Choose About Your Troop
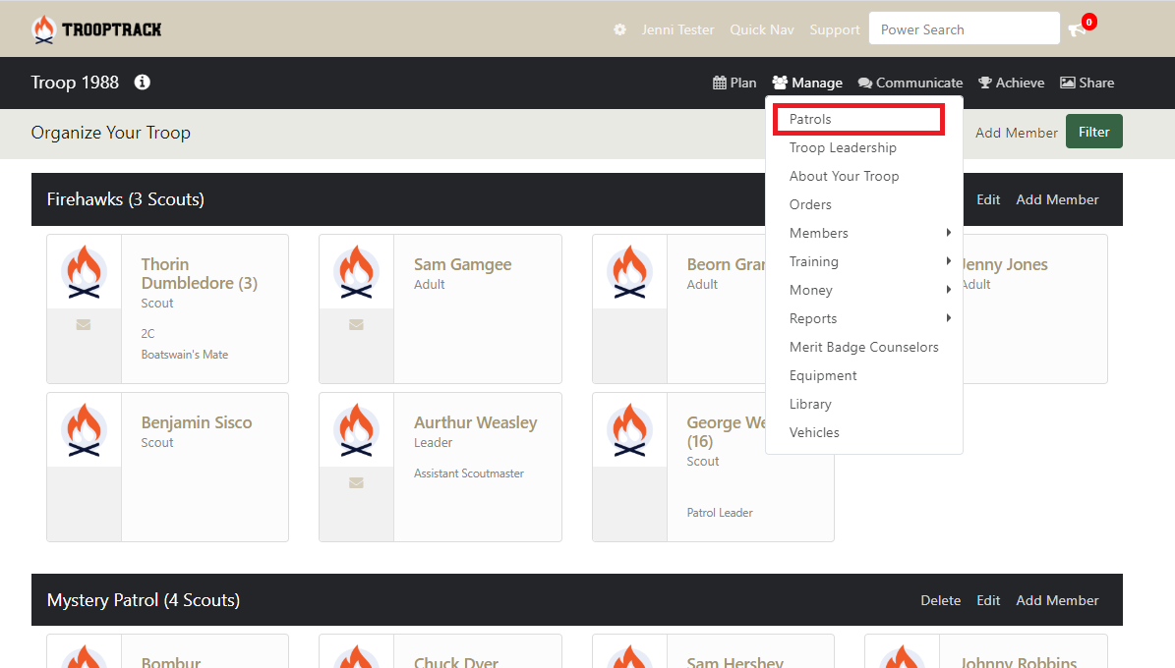 tap(844, 176)
